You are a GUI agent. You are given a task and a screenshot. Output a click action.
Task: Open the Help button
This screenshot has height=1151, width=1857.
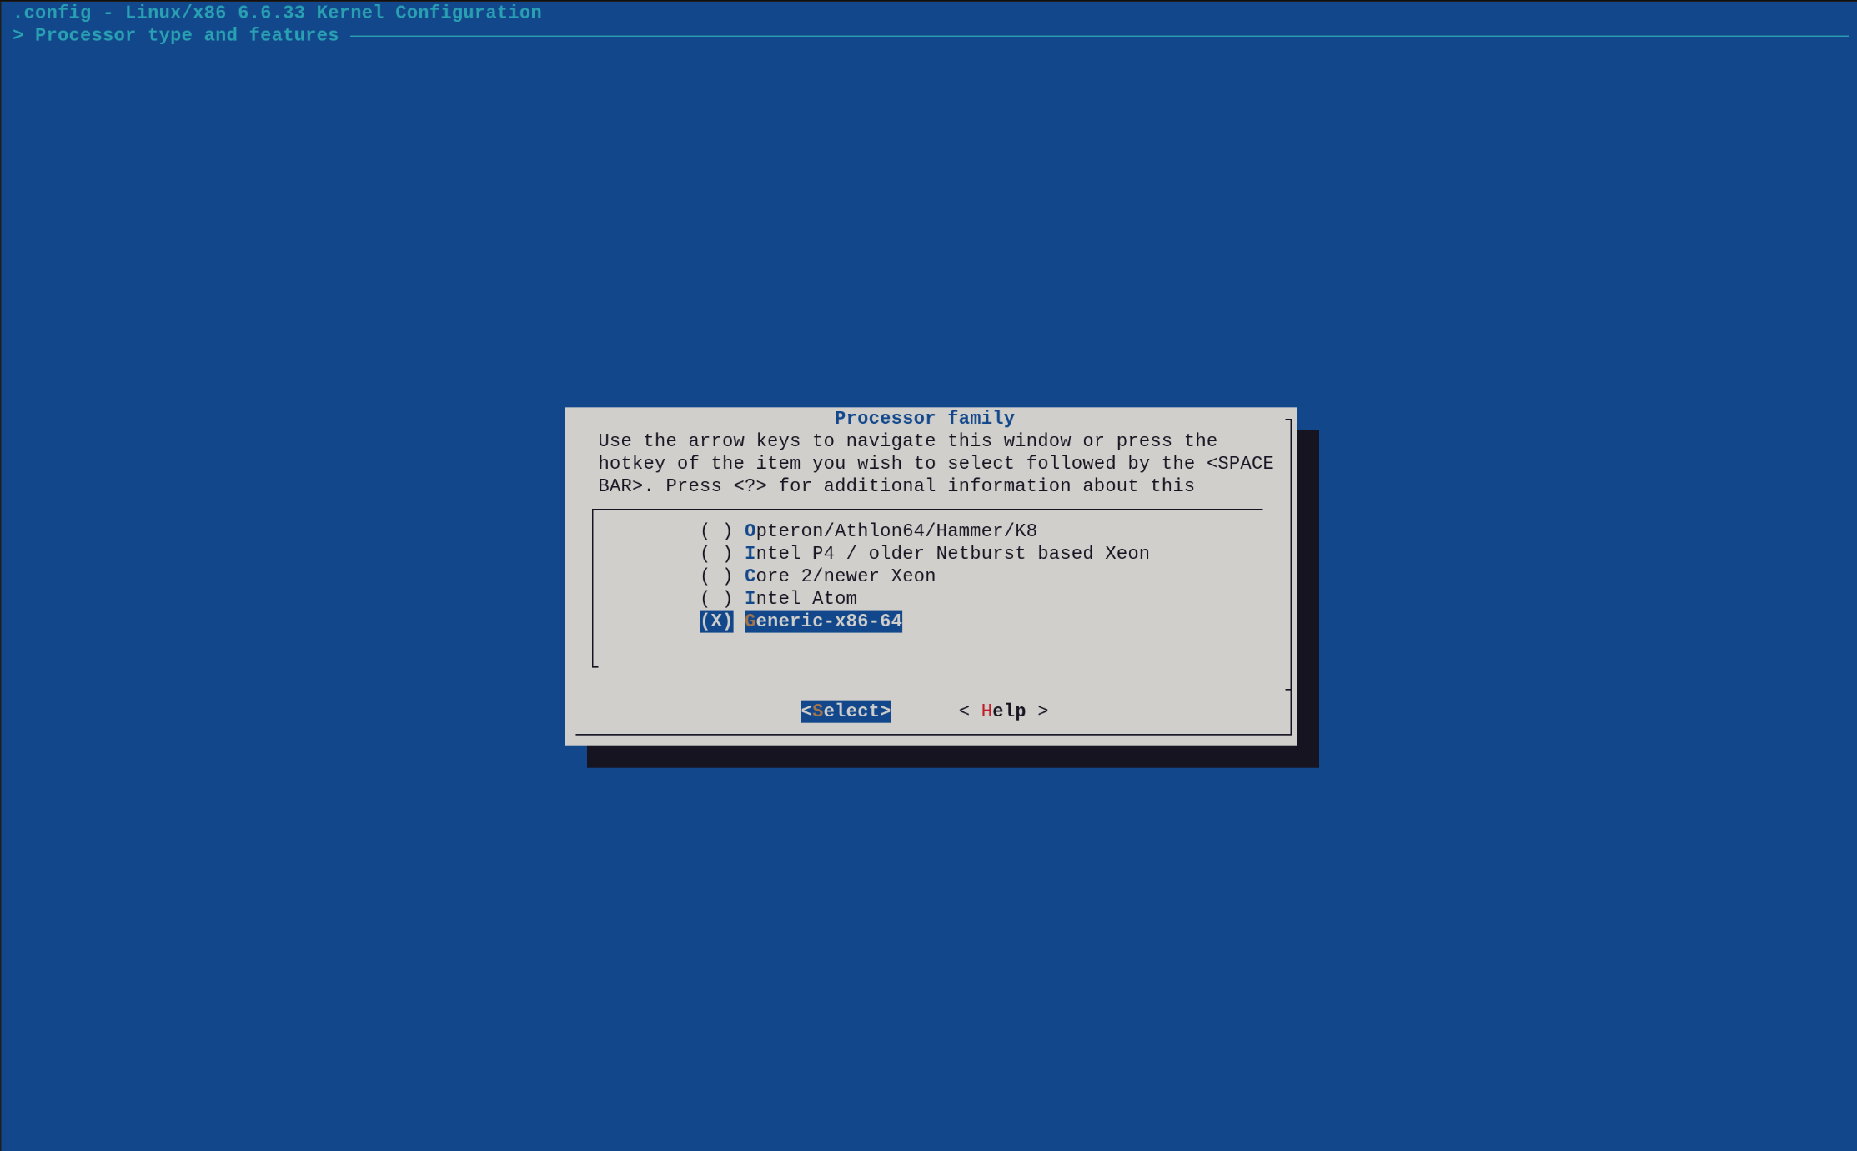(x=1003, y=711)
